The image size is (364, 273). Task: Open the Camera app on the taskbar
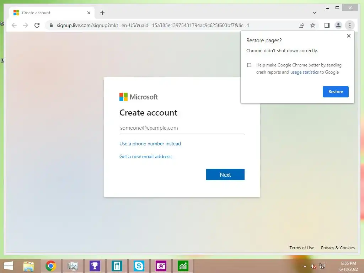coord(161,266)
